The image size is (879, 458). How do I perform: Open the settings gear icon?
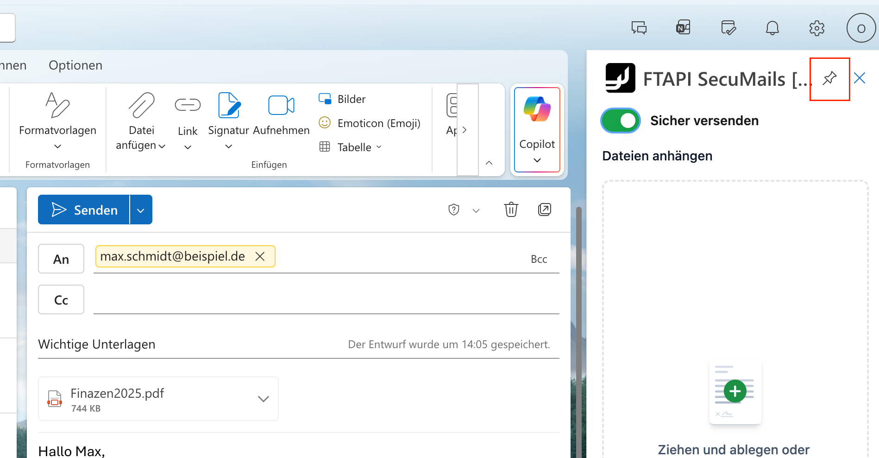click(x=817, y=28)
